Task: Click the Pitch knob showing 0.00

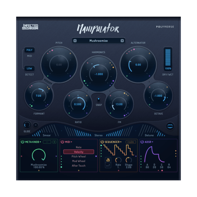Action: 59,65
